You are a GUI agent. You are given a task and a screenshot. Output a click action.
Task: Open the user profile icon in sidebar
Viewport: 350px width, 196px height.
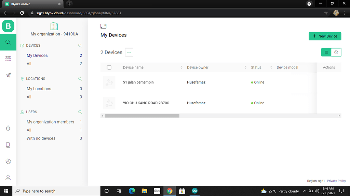8,178
